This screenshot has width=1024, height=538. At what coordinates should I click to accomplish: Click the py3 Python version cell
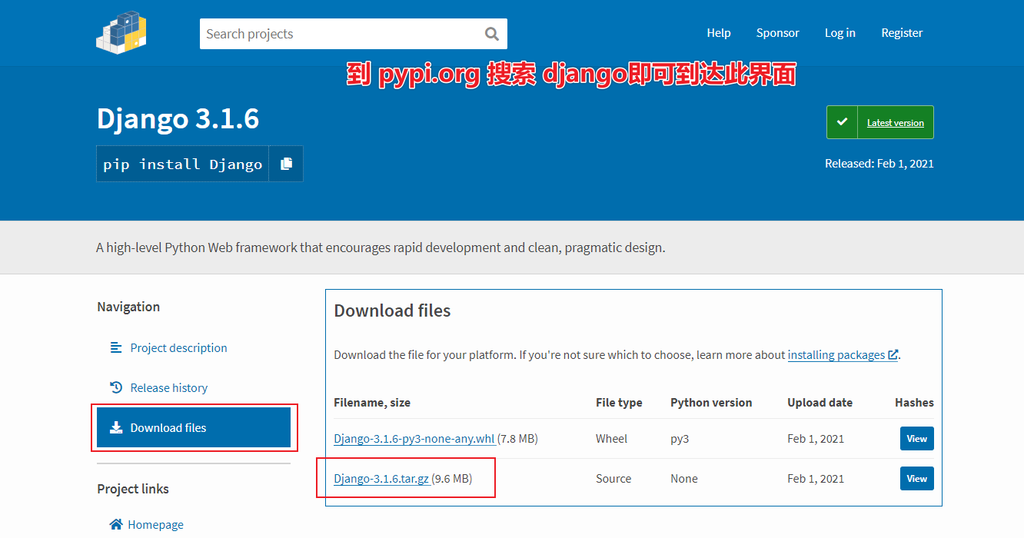coord(680,439)
